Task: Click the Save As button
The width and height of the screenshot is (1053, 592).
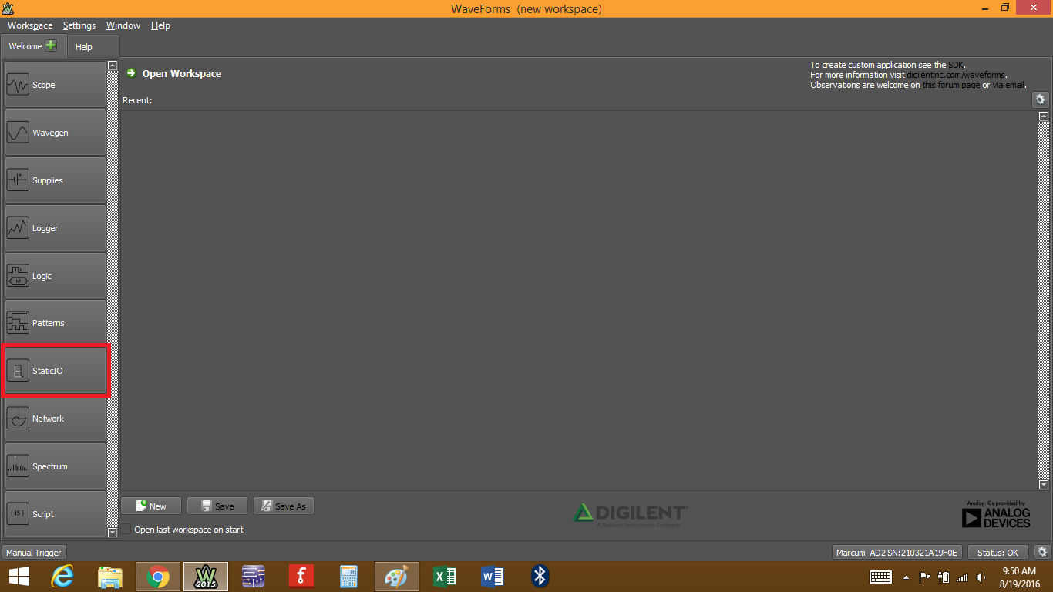Action: tap(284, 506)
